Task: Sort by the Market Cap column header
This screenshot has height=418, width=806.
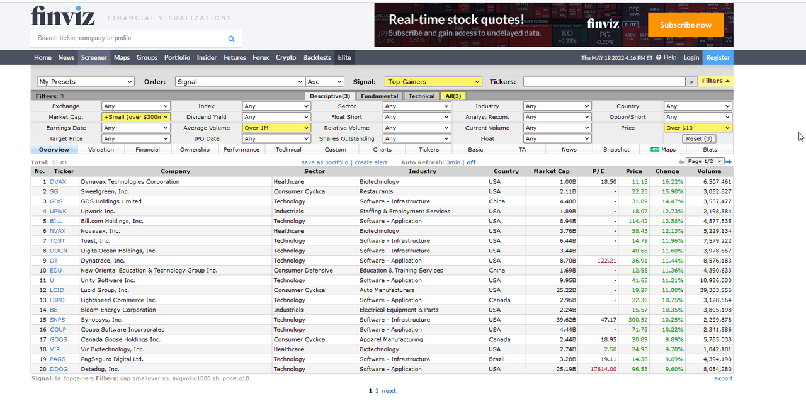Action: coord(551,171)
